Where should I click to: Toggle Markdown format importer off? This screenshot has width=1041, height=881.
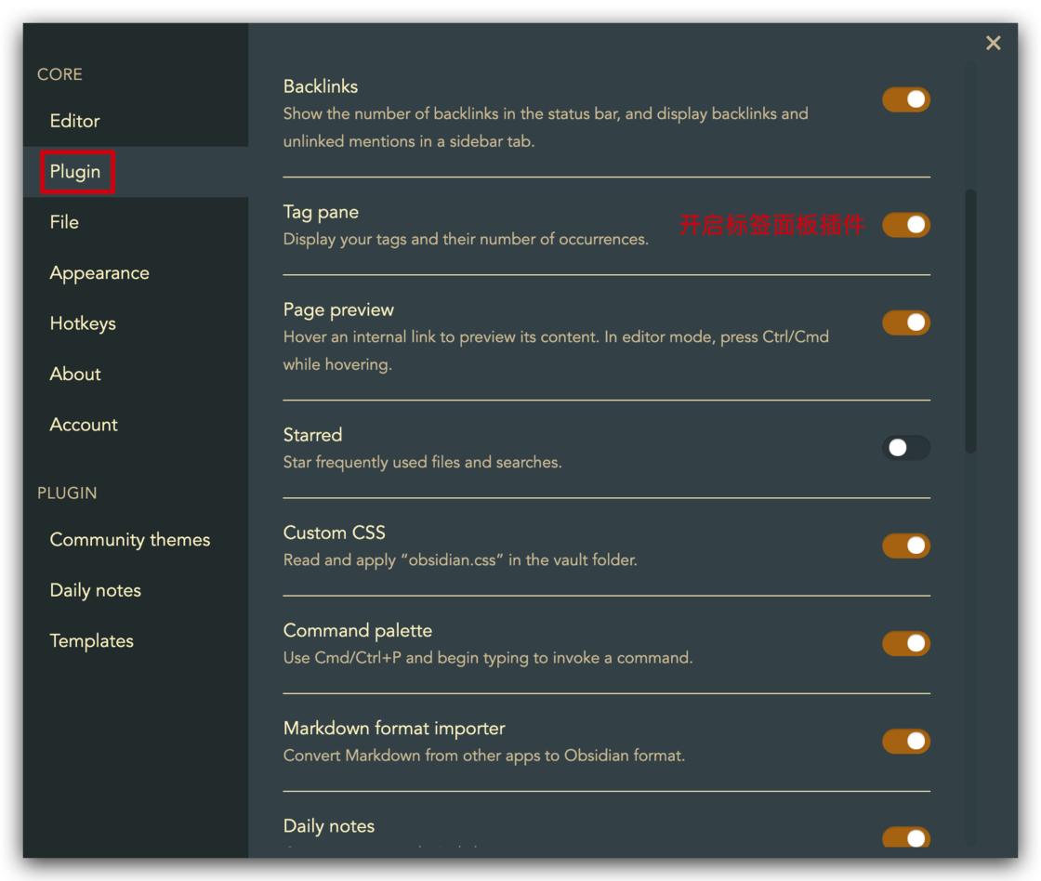(905, 741)
